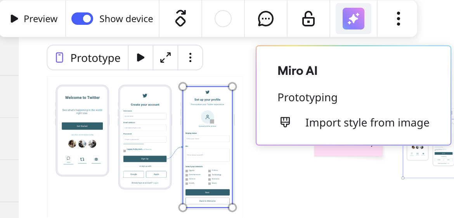Open the Prototype frame three-dot menu

tap(190, 58)
